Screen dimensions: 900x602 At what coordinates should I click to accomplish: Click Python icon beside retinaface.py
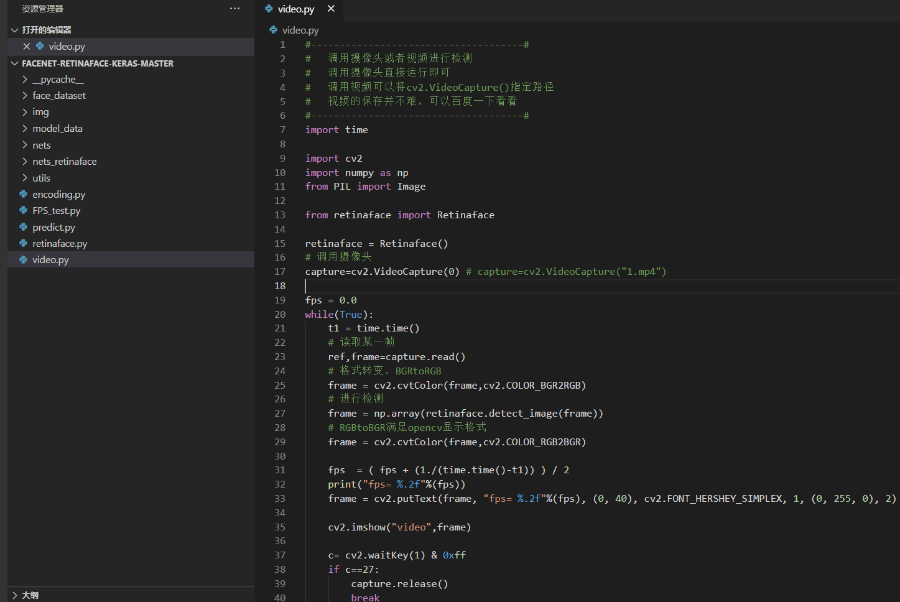tap(23, 243)
